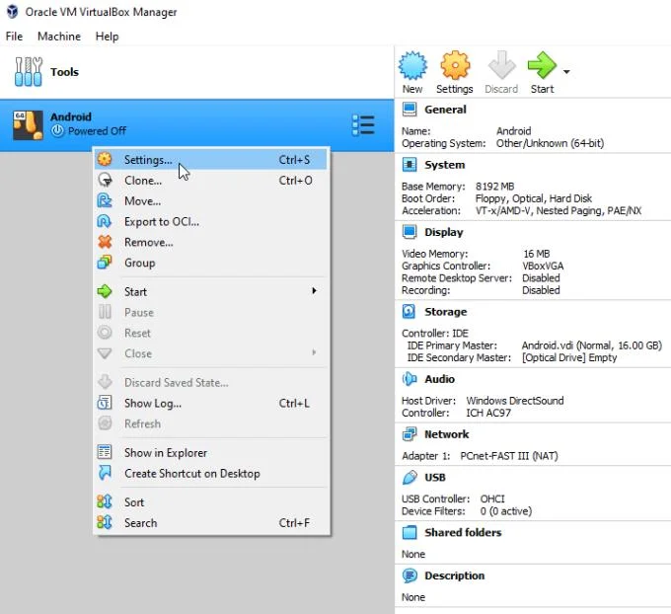
Task: Select Export to OCI... menu entry
Action: click(x=211, y=221)
